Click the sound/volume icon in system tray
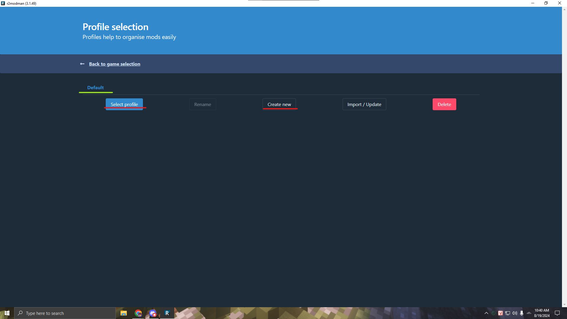The width and height of the screenshot is (567, 319). point(515,313)
